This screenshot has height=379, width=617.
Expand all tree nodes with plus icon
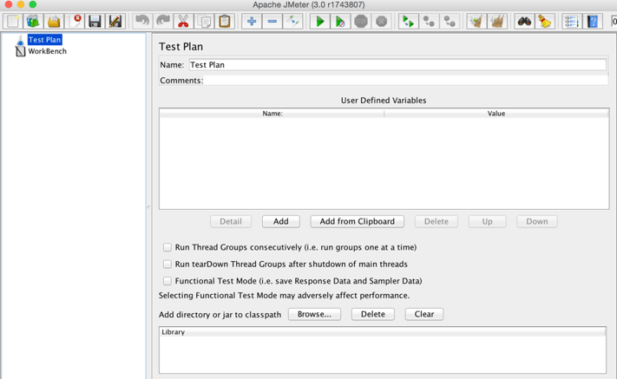click(252, 21)
